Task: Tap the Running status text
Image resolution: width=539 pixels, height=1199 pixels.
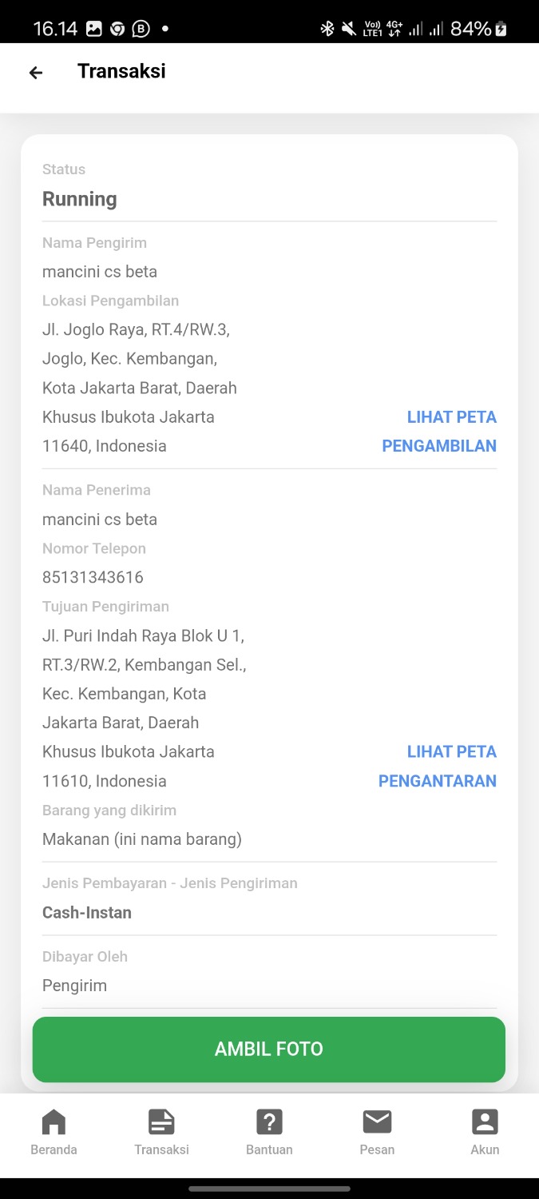Action: click(x=80, y=199)
